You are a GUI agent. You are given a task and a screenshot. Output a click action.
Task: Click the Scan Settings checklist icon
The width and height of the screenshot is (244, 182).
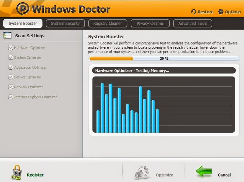[7, 36]
